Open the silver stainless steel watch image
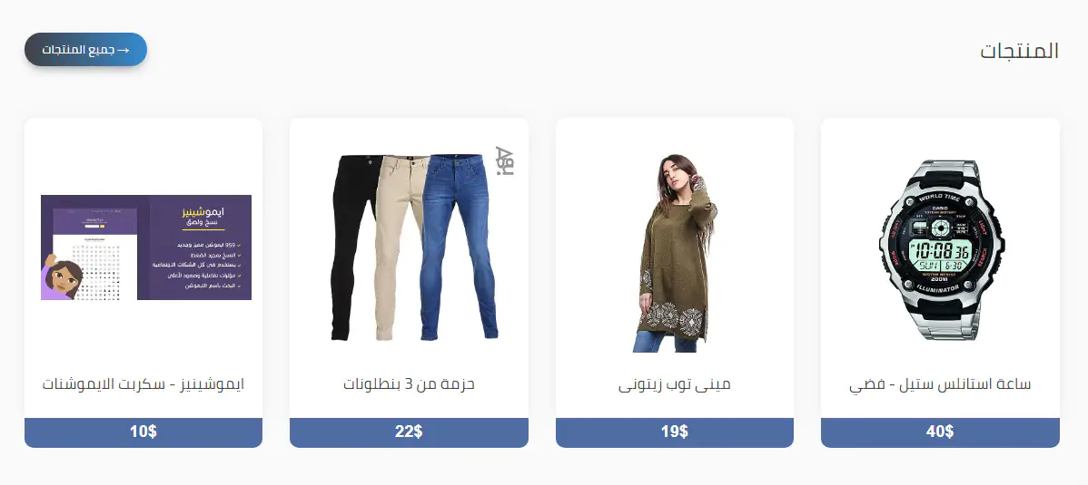 click(939, 250)
